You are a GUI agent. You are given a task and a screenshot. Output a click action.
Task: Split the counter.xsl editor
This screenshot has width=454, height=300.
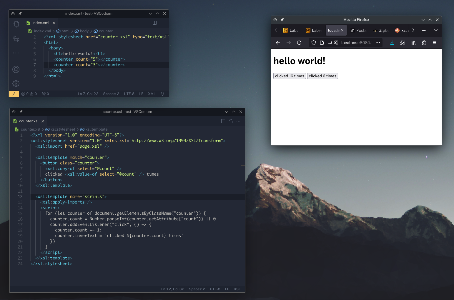point(223,121)
